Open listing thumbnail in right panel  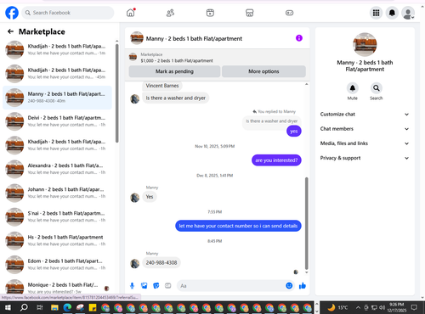pos(365,45)
